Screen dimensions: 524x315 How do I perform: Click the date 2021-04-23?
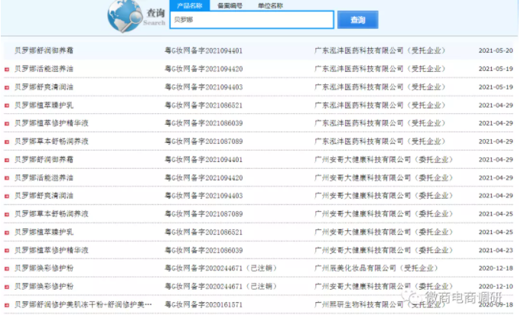coord(496,250)
